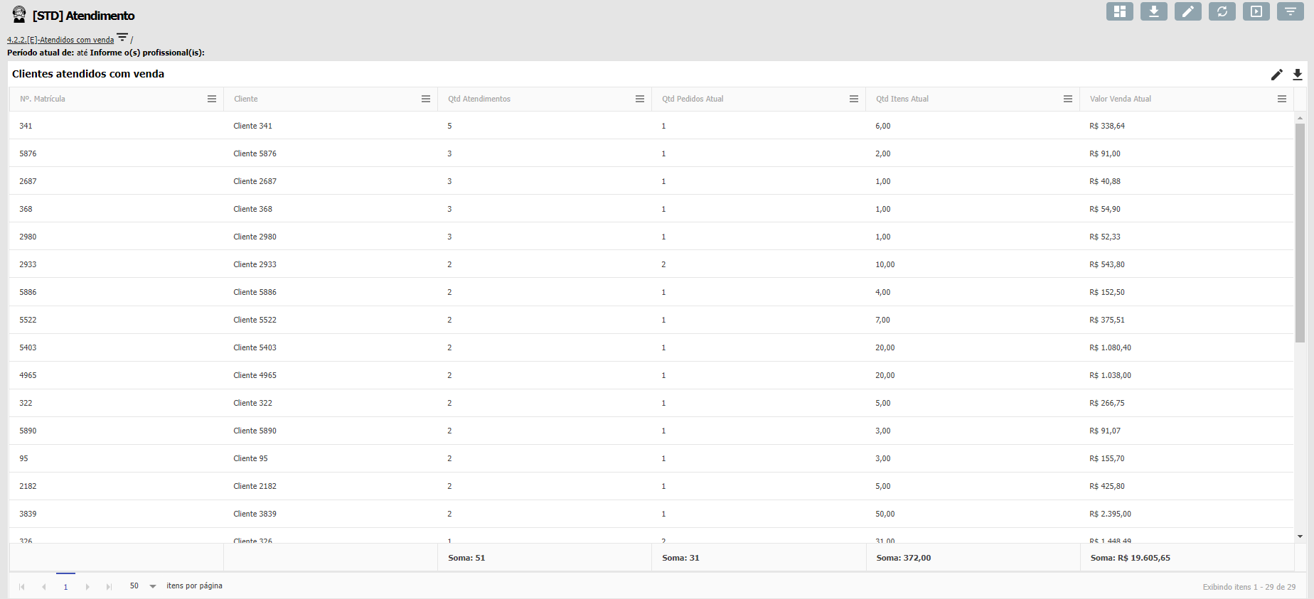Refresh the report with the sync button
This screenshot has height=599, width=1314.
tap(1222, 11)
